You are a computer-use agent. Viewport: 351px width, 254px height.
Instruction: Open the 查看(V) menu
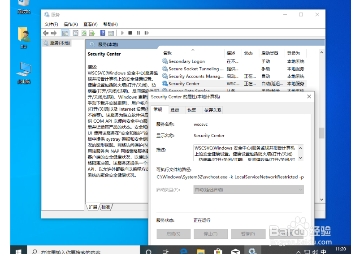pyautogui.click(x=91, y=24)
